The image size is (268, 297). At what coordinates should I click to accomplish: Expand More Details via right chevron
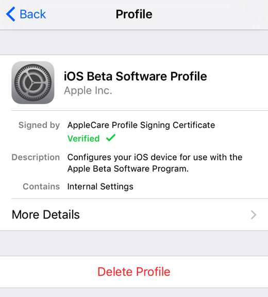tap(254, 215)
